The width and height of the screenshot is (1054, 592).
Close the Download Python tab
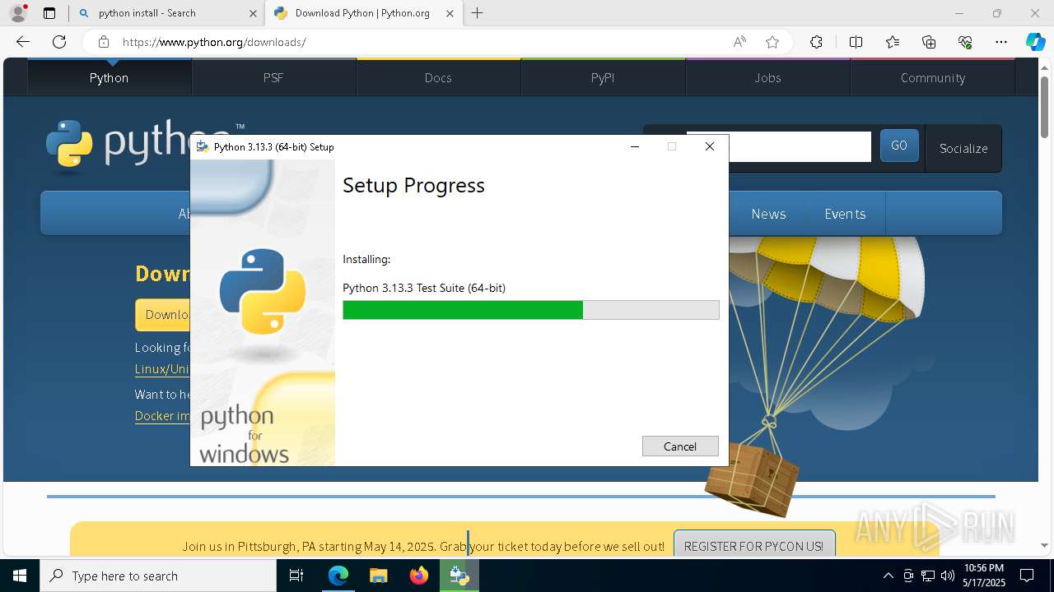450,13
